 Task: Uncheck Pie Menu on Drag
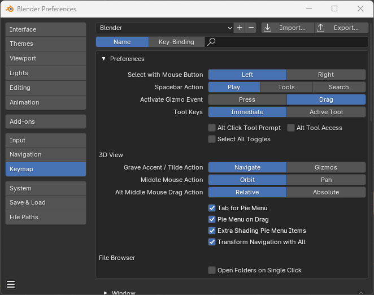[x=212, y=219]
